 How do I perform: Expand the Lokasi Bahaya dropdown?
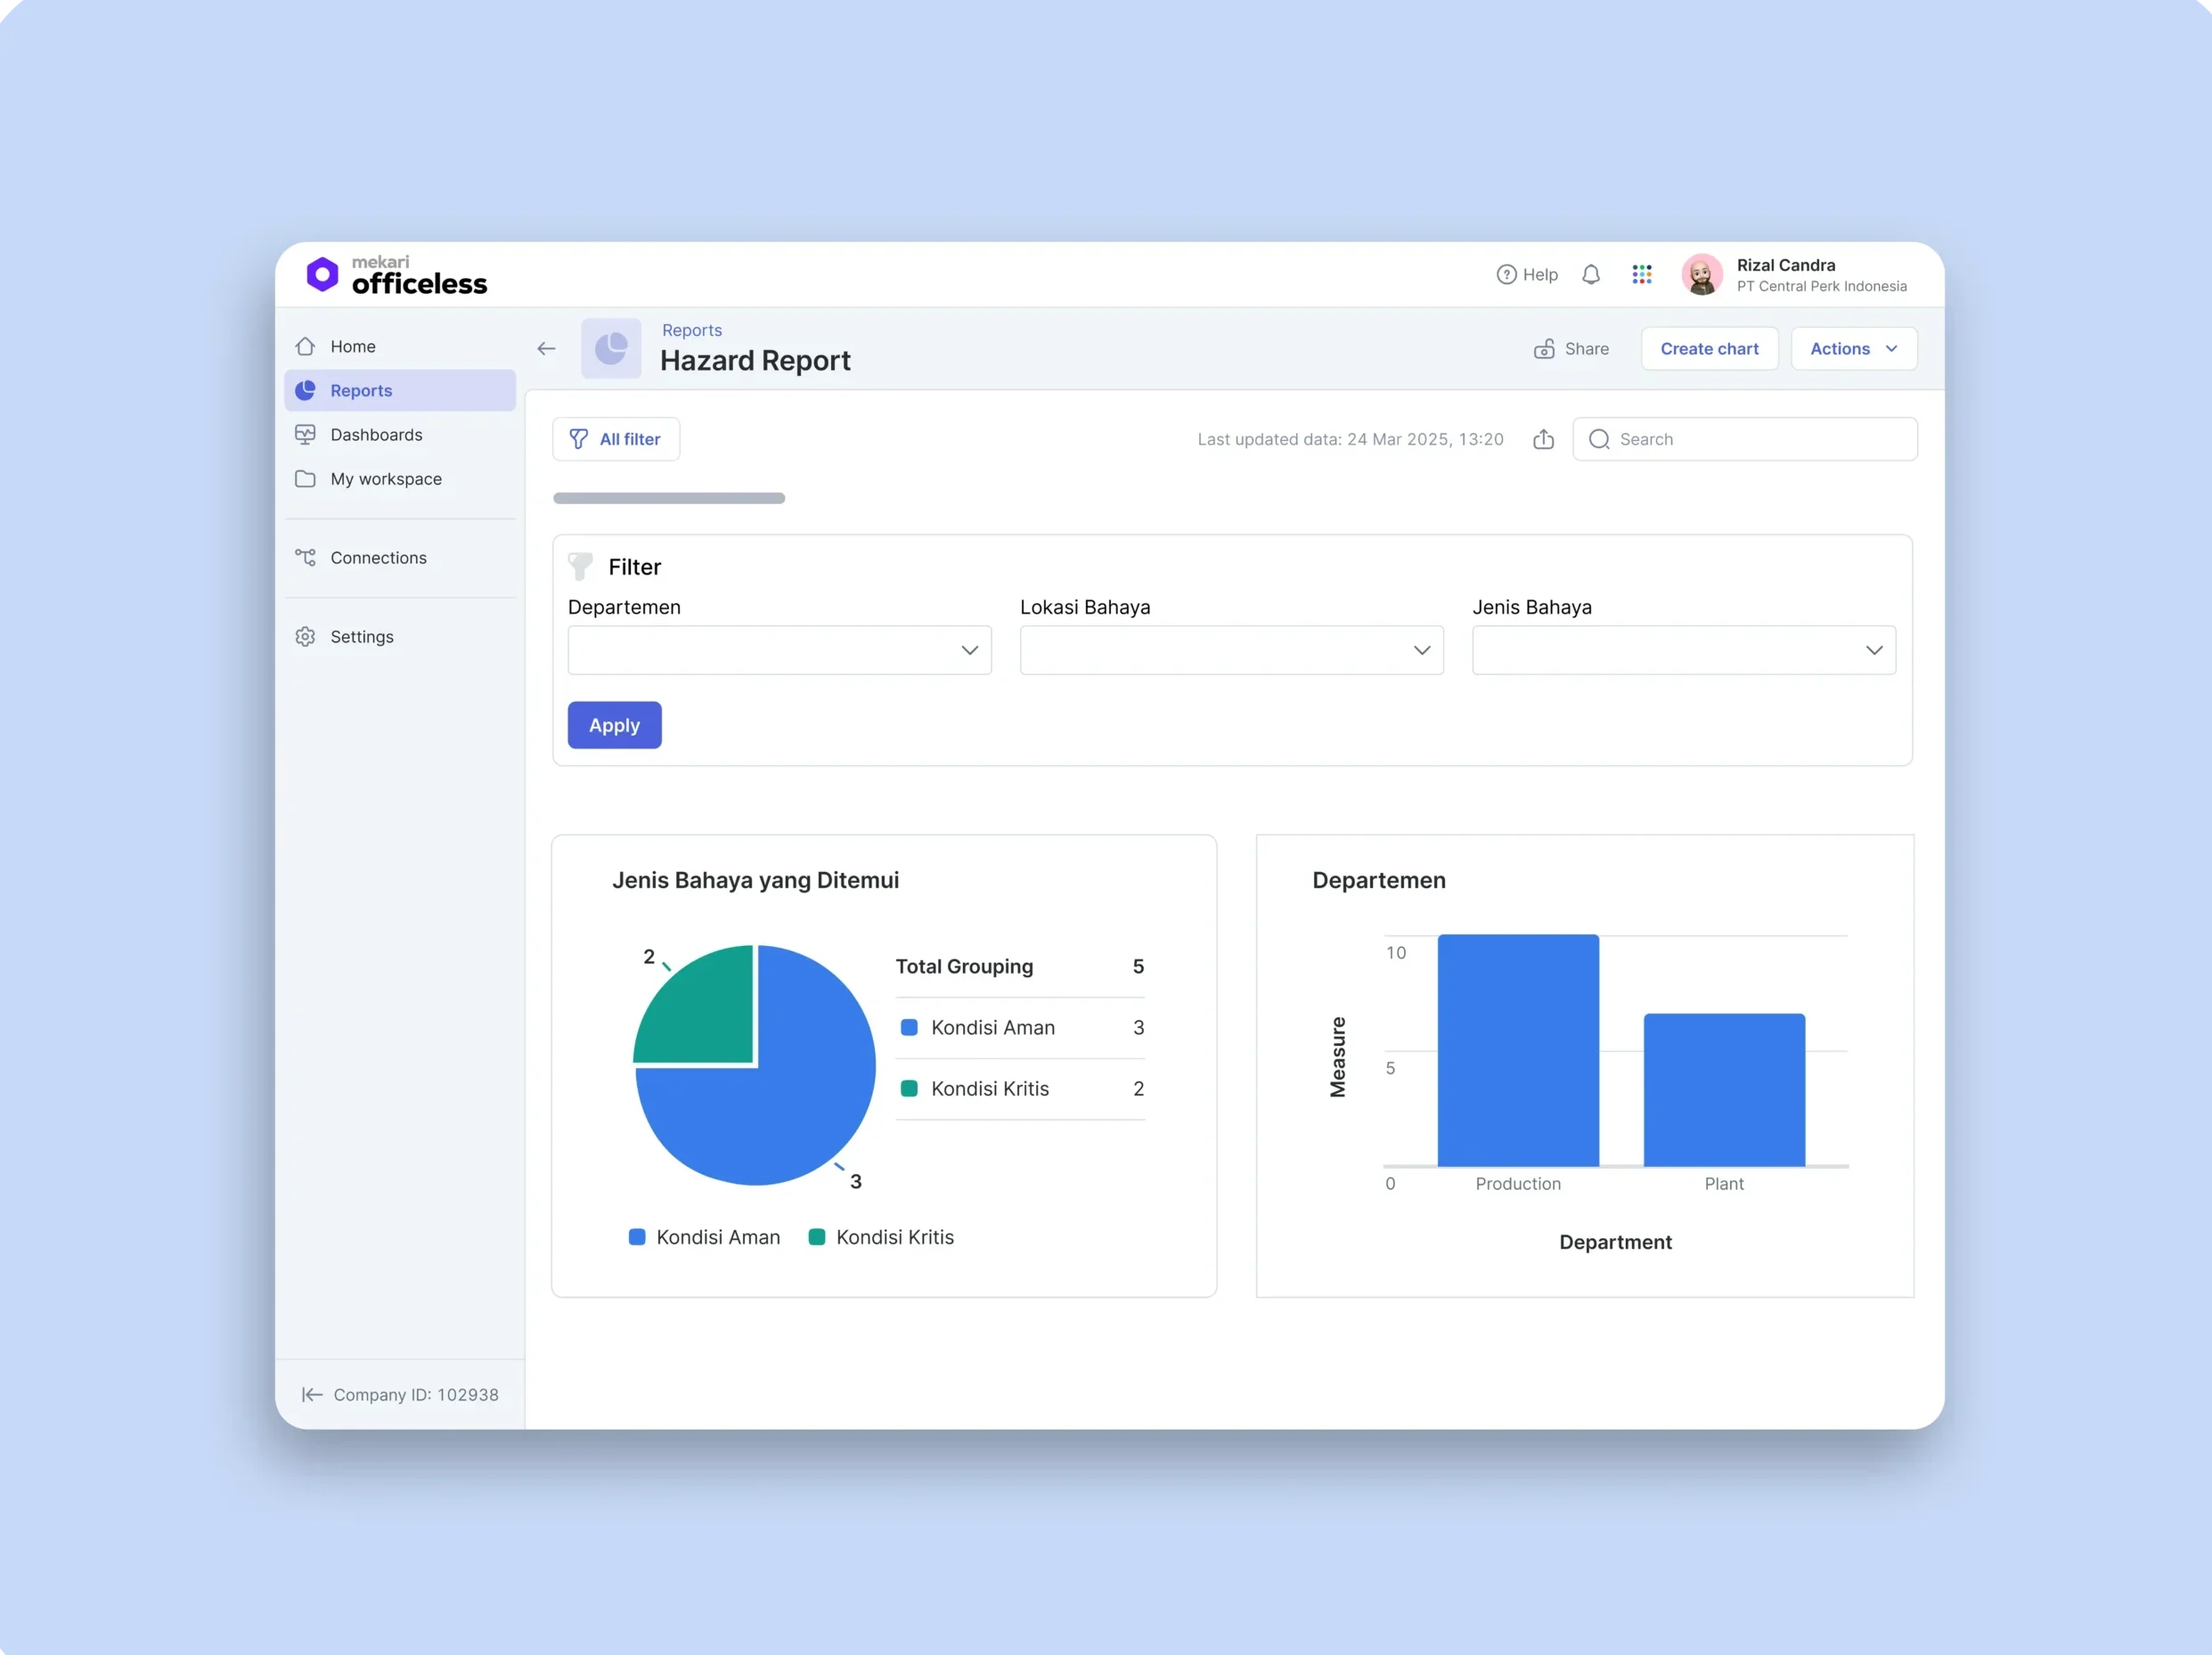[1231, 650]
